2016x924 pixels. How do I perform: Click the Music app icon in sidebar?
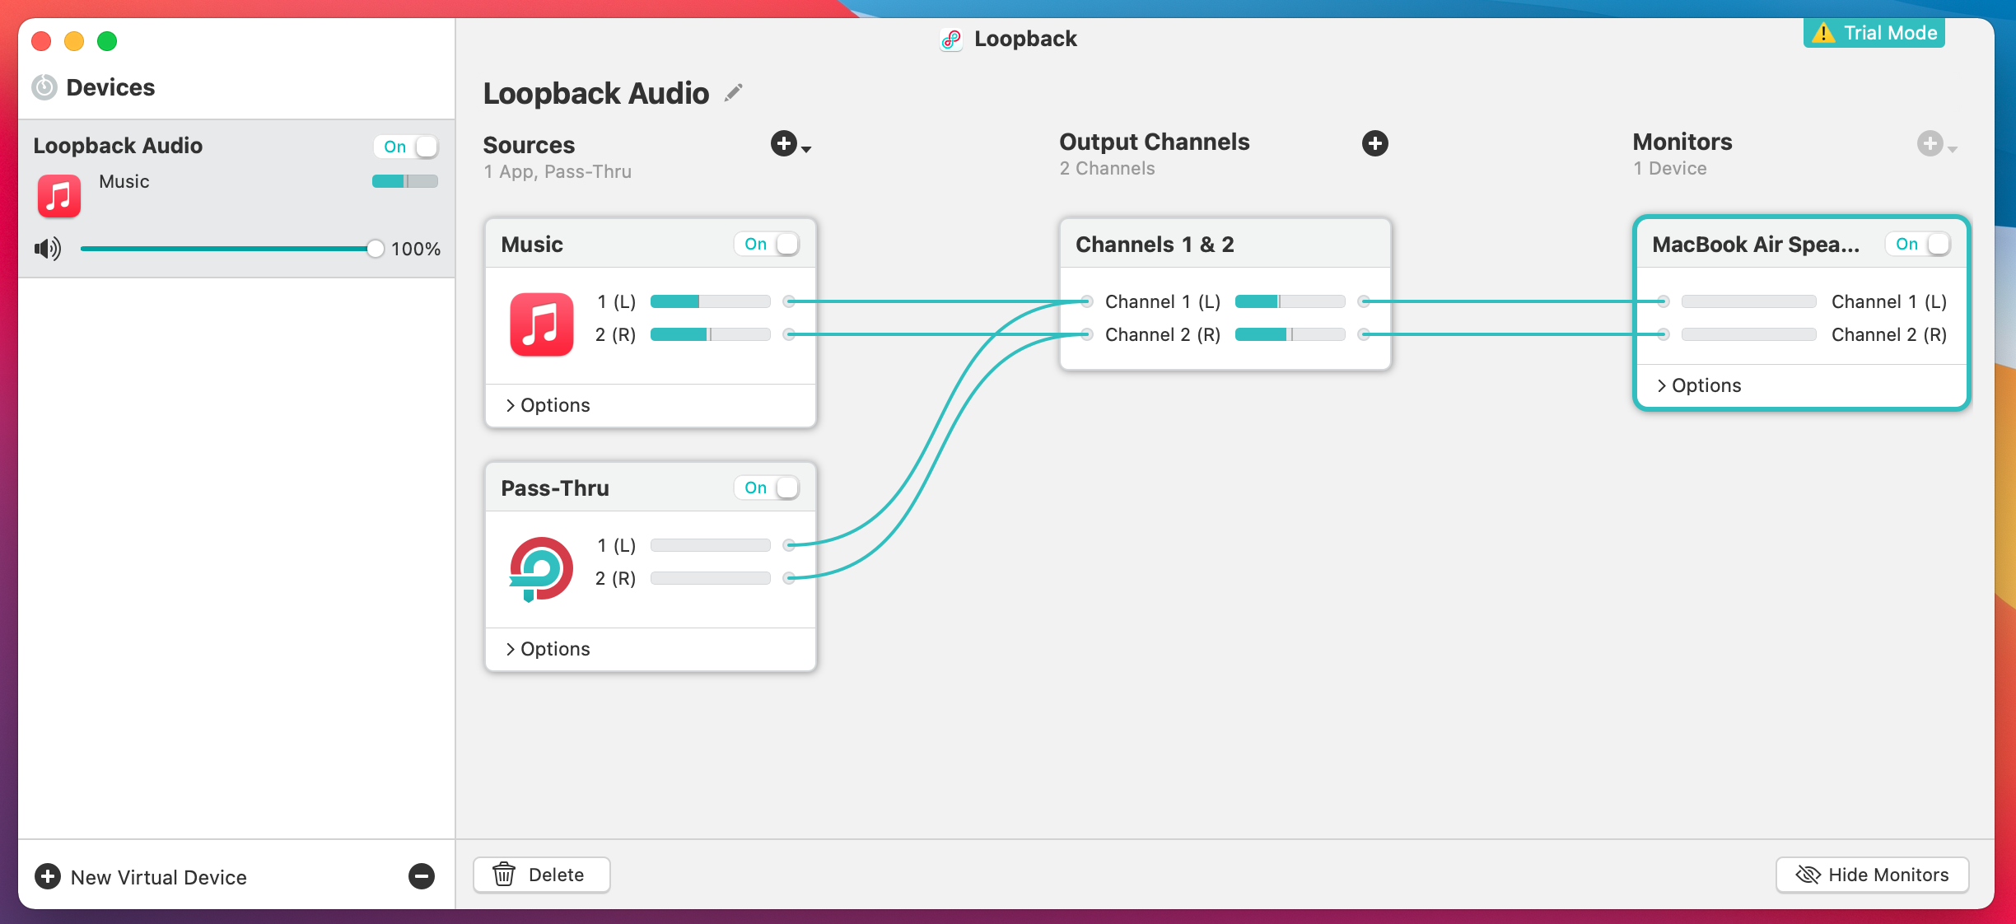(x=59, y=196)
